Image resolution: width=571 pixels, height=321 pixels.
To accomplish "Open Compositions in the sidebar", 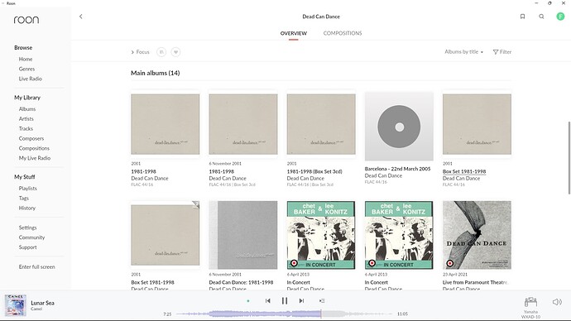I will point(34,148).
